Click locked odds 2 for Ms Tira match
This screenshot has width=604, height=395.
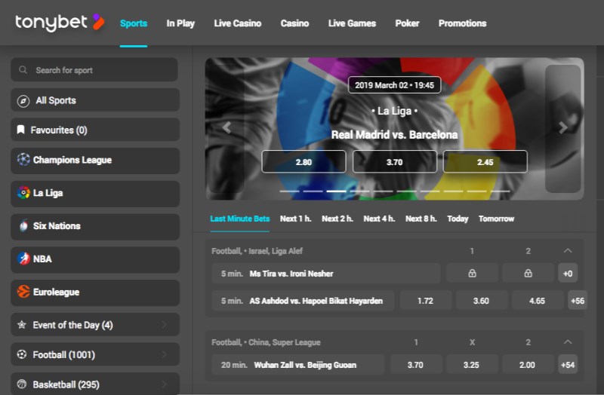[528, 273]
